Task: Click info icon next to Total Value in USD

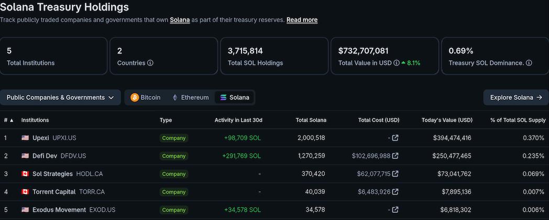Action: (397, 63)
